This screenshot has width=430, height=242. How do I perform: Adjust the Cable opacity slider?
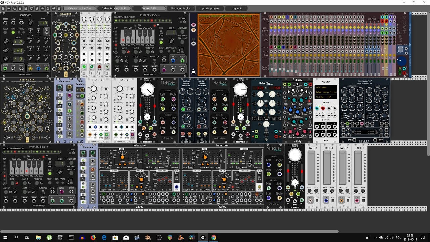click(79, 8)
